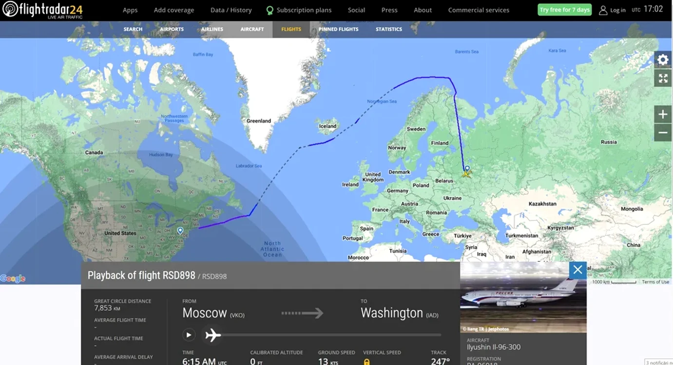
Task: Open Commercial services menu
Action: (479, 10)
